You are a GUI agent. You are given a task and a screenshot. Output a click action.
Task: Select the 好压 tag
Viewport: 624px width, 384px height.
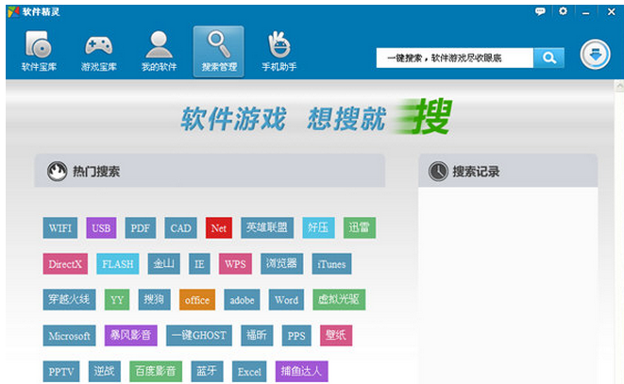[318, 228]
